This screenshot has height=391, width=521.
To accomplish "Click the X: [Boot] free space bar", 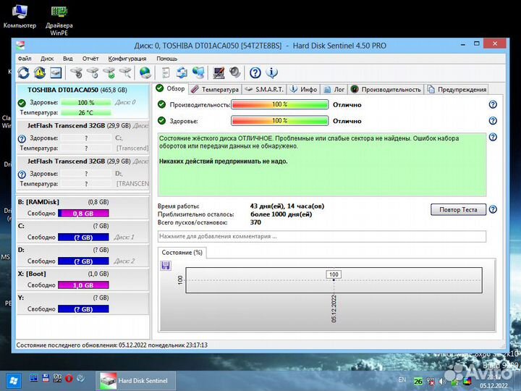I will coord(82,285).
